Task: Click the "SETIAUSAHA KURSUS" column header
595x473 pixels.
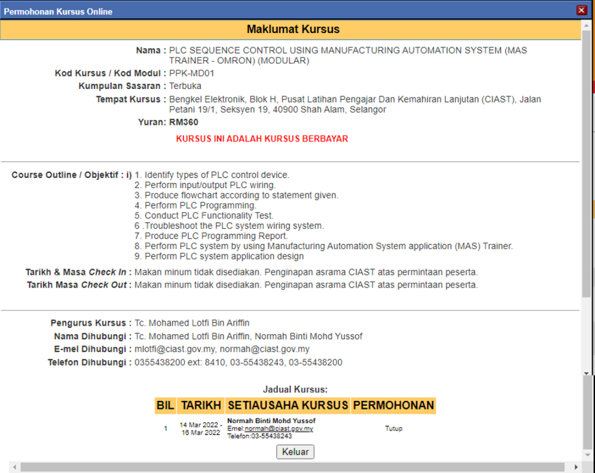Action: [288, 406]
